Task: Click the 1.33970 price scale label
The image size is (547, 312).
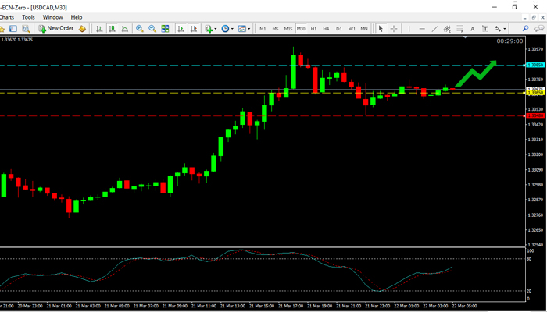Action: 537,49
